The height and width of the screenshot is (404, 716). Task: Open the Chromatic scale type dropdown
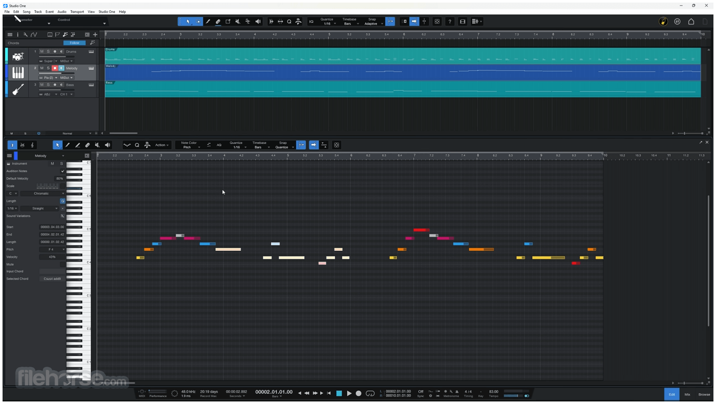coord(43,194)
